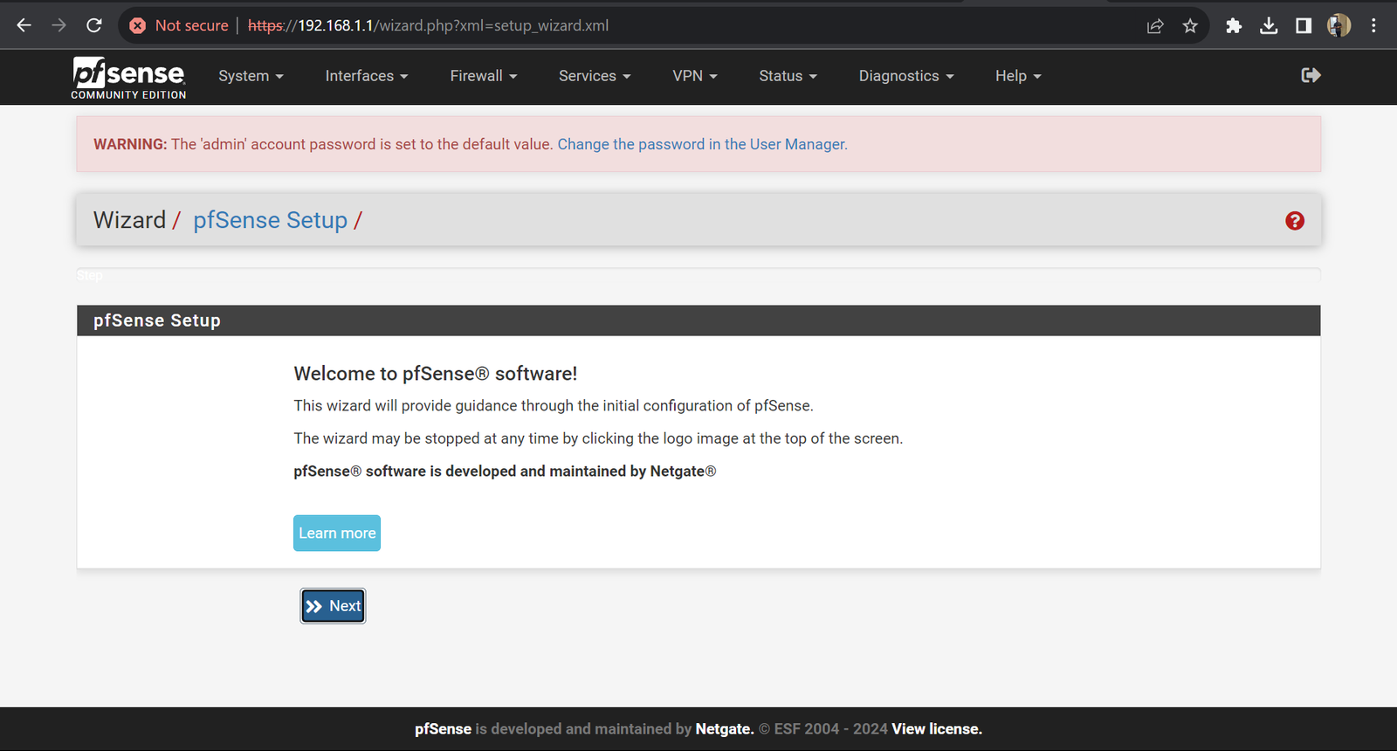Click the pfSense Community Edition logo
The width and height of the screenshot is (1397, 751).
click(128, 77)
